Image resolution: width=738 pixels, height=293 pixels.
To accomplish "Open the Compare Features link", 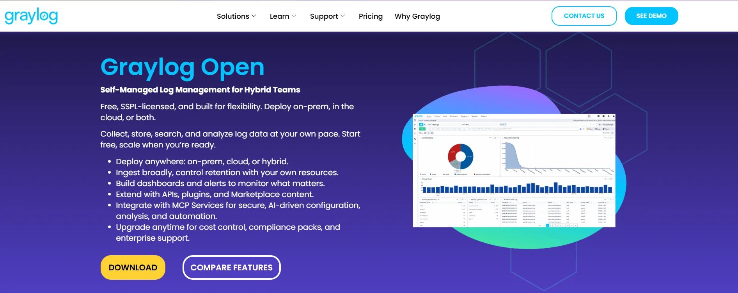I will (231, 268).
